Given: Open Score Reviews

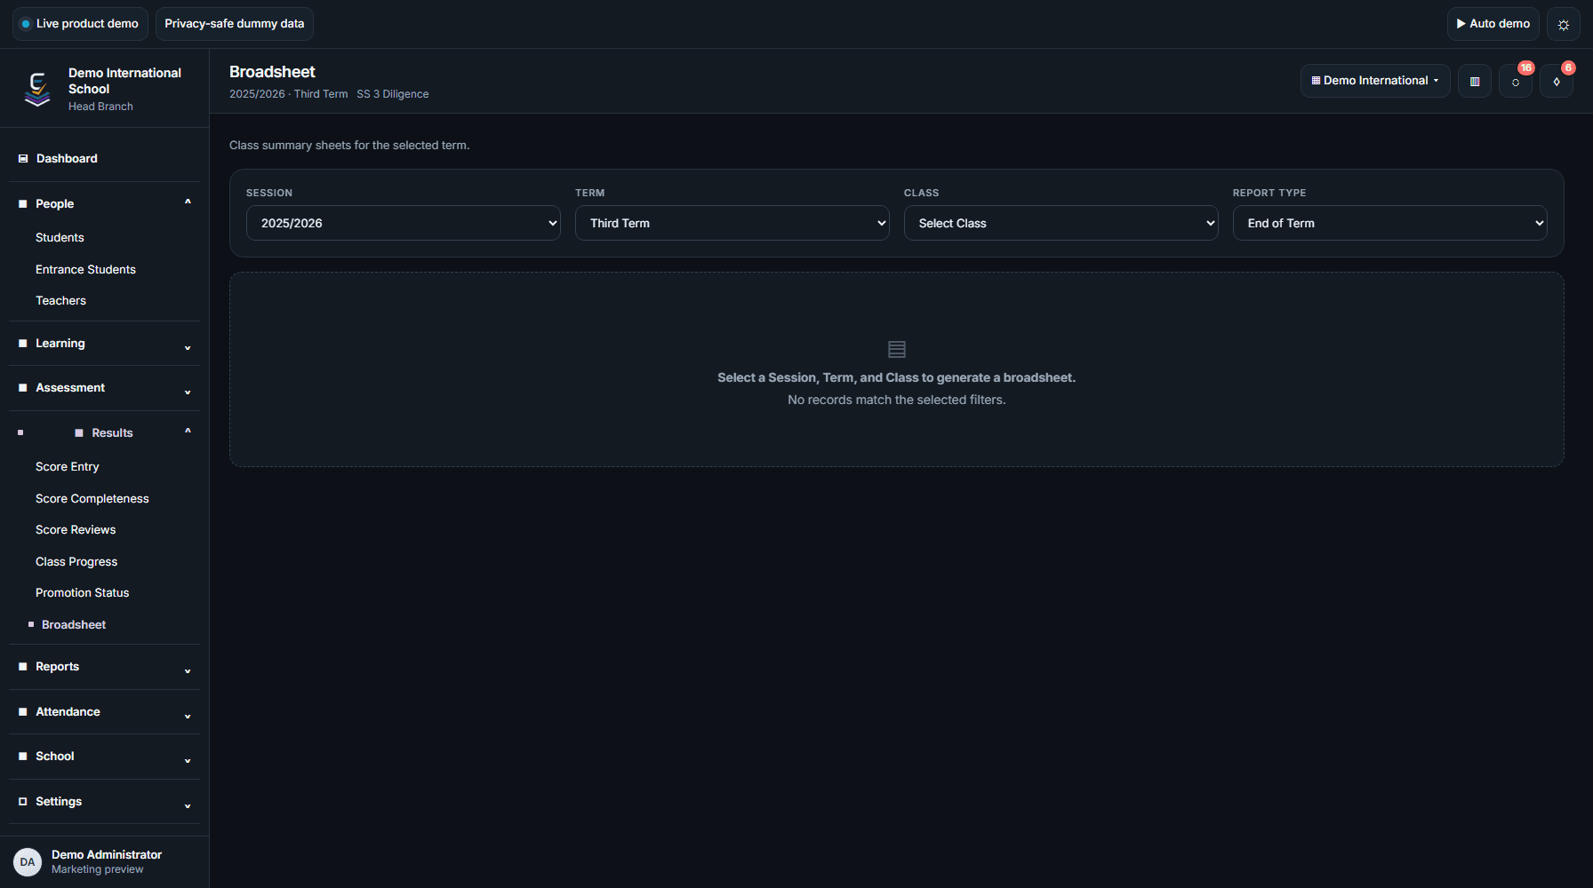Looking at the screenshot, I should point(76,530).
